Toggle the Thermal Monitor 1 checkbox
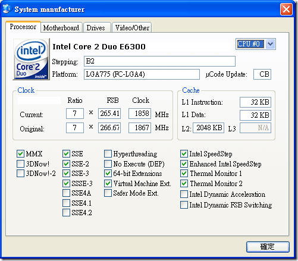 (x=184, y=173)
